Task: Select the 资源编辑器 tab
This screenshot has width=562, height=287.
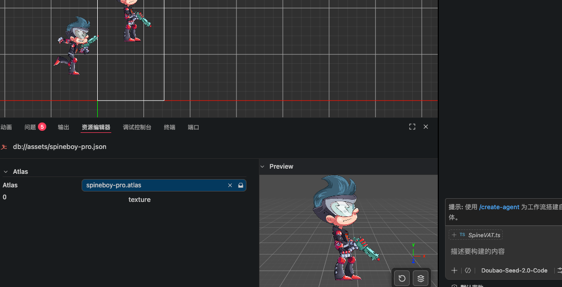Action: 96,127
